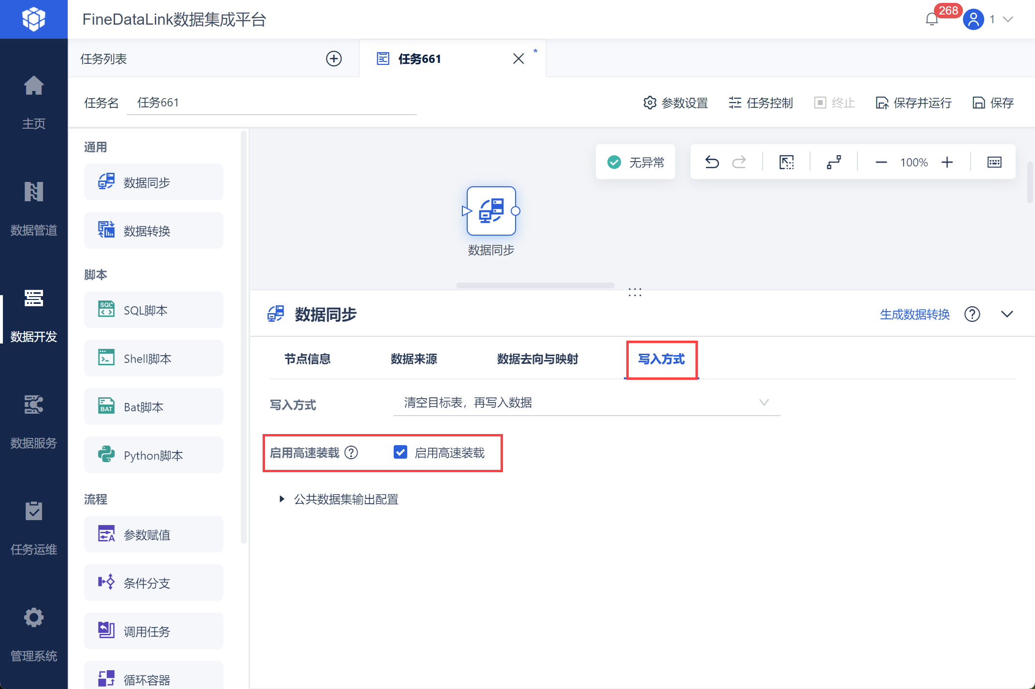
Task: Select the 数据同步 node on canvas
Action: pos(491,211)
